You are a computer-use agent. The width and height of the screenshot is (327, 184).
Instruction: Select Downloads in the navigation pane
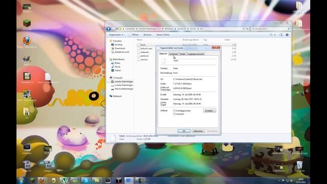point(120,49)
